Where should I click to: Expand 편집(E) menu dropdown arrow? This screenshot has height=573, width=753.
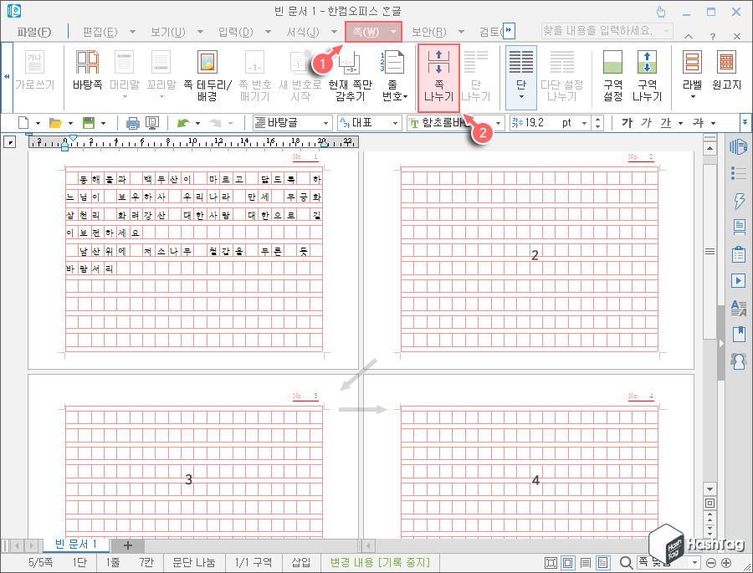click(x=132, y=32)
